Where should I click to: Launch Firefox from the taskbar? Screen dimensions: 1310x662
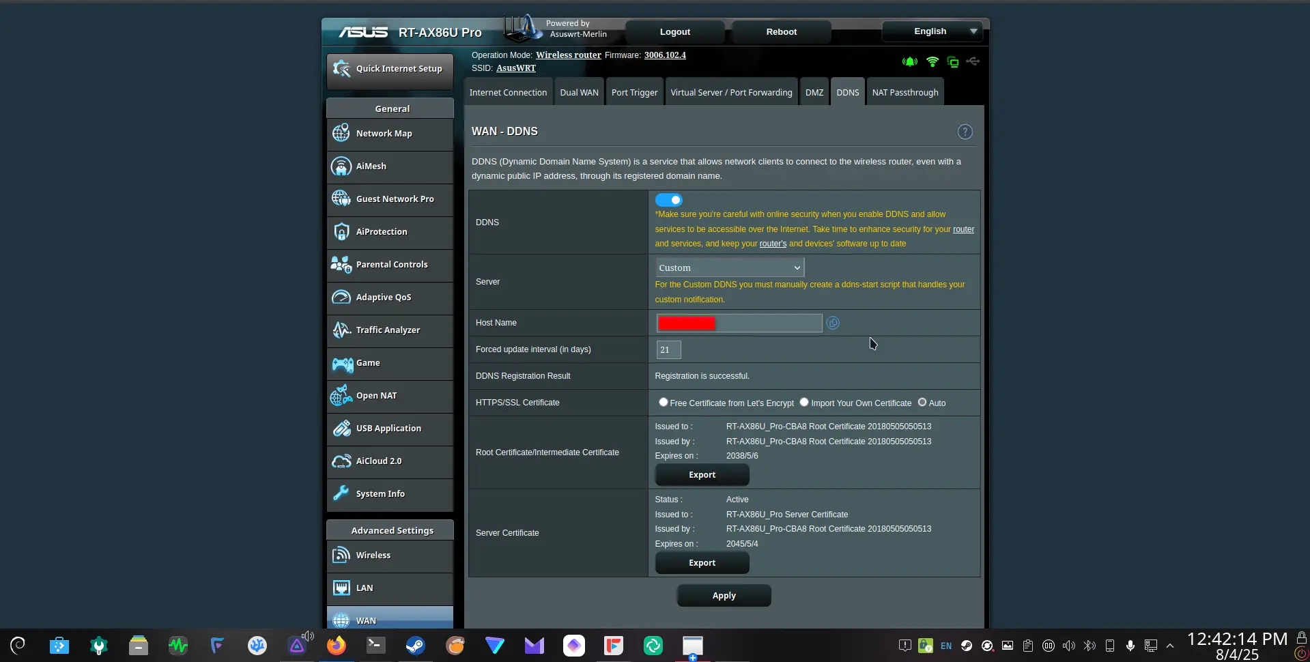pyautogui.click(x=336, y=646)
